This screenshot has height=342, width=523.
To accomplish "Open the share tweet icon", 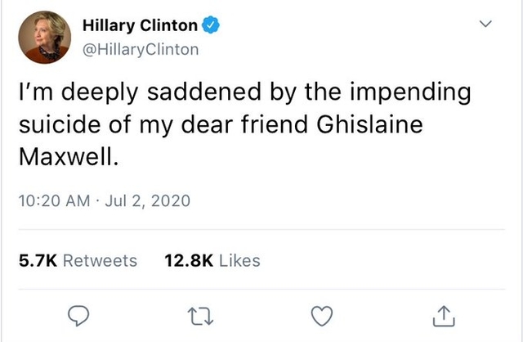I will (441, 314).
